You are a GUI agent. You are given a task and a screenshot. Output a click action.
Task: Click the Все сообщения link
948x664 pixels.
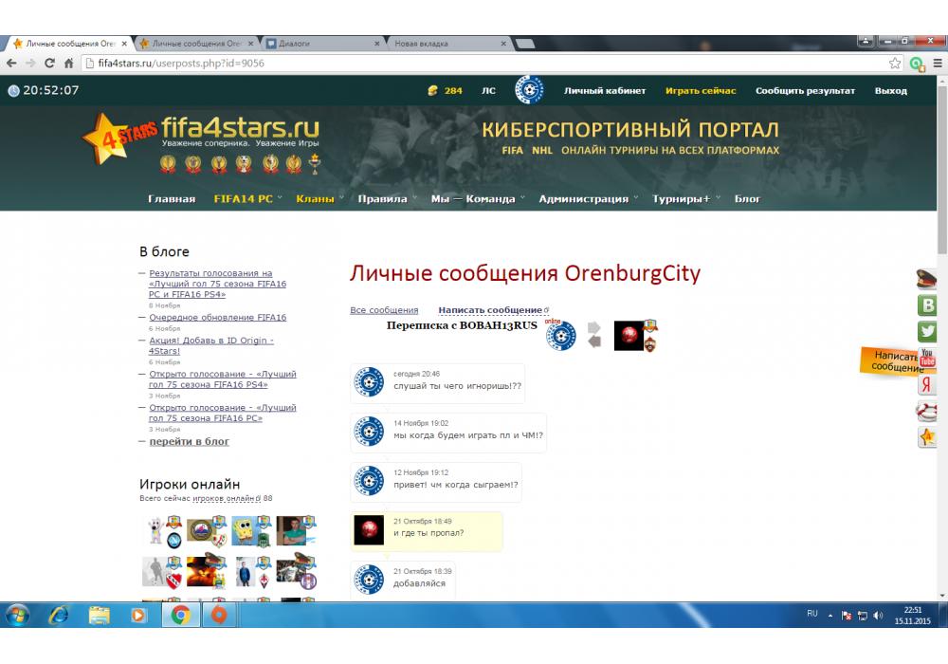click(x=384, y=310)
